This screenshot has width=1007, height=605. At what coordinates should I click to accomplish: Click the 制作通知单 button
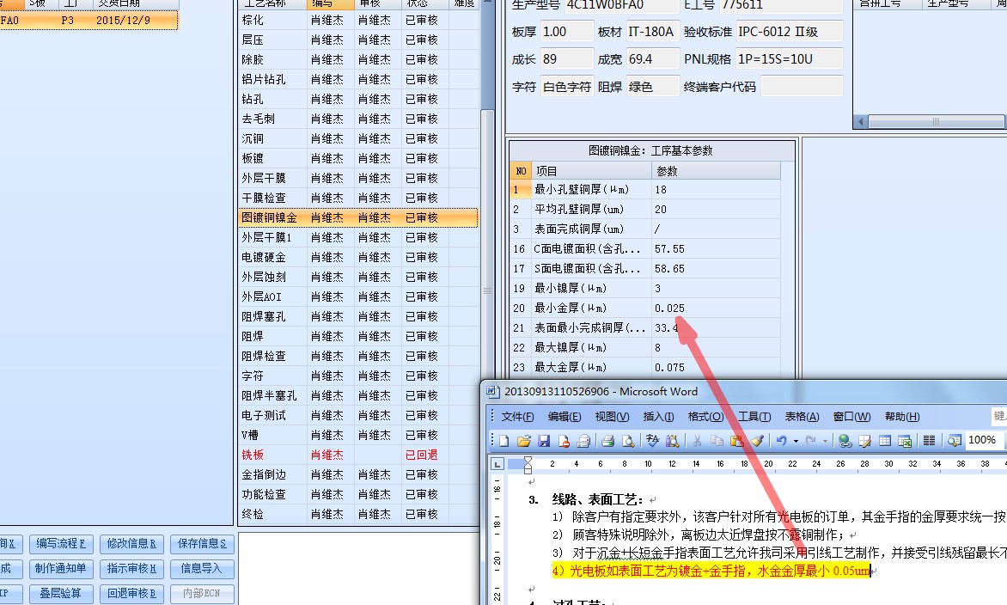pos(60,569)
